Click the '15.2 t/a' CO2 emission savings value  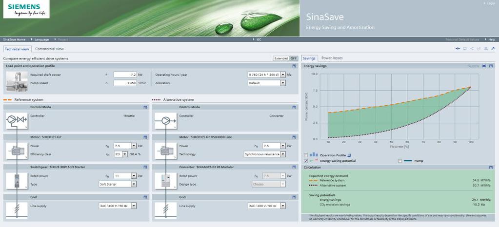pos(479,205)
